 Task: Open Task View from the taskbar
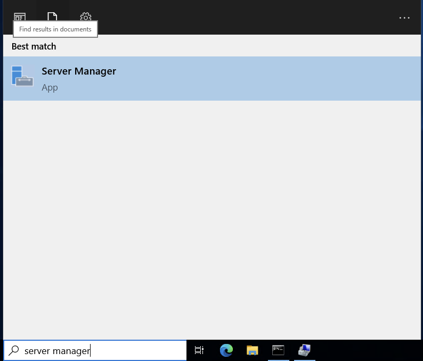click(x=199, y=350)
